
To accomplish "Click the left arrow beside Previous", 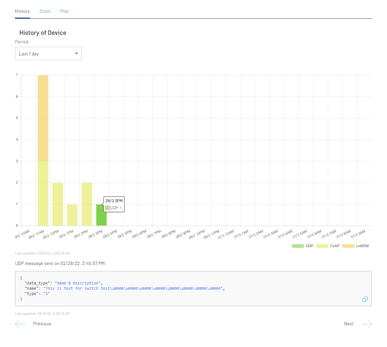I will pos(20,324).
